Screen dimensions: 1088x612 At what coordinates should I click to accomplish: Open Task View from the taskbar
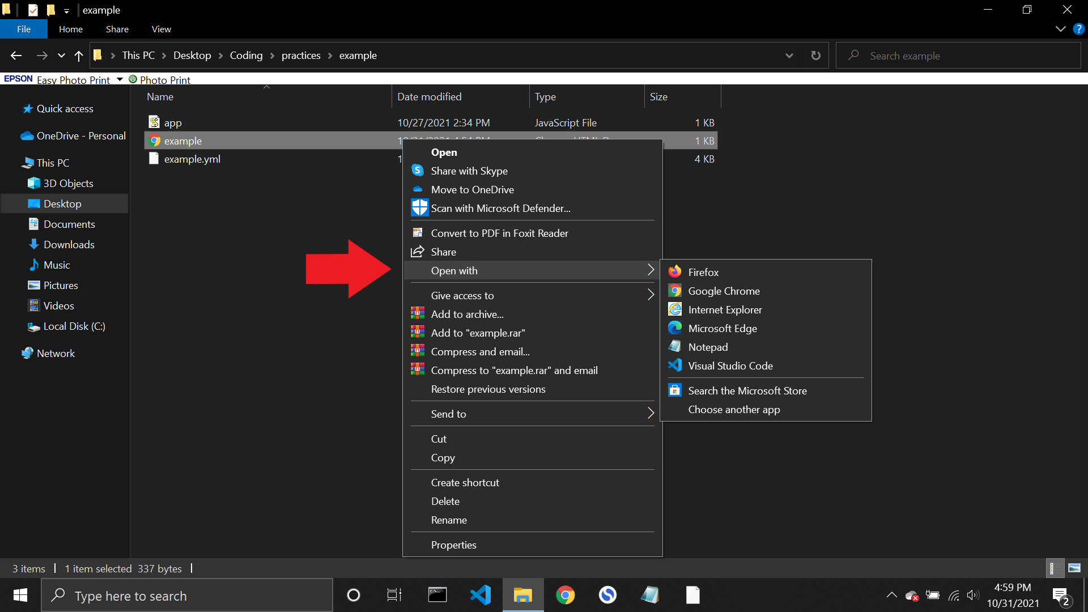[x=394, y=595]
